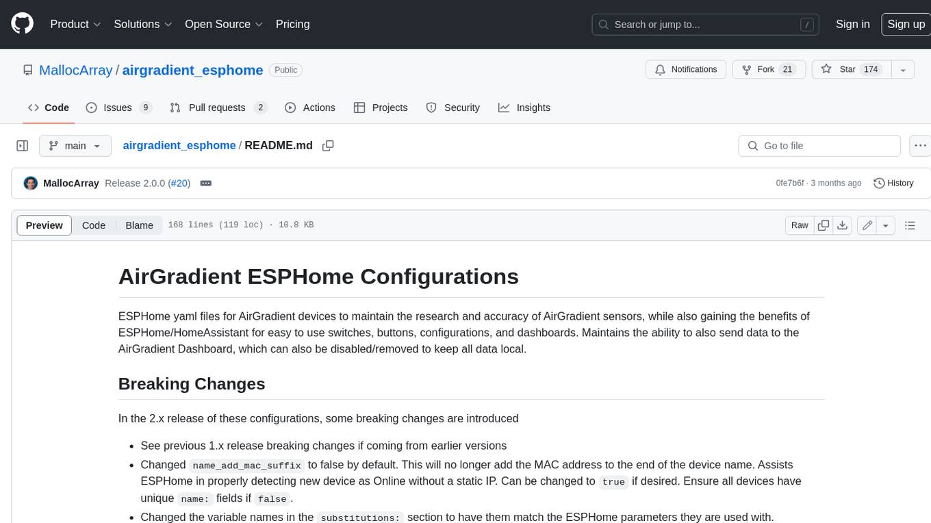931x523 pixels.
Task: Copy raw file contents
Action: pos(824,225)
